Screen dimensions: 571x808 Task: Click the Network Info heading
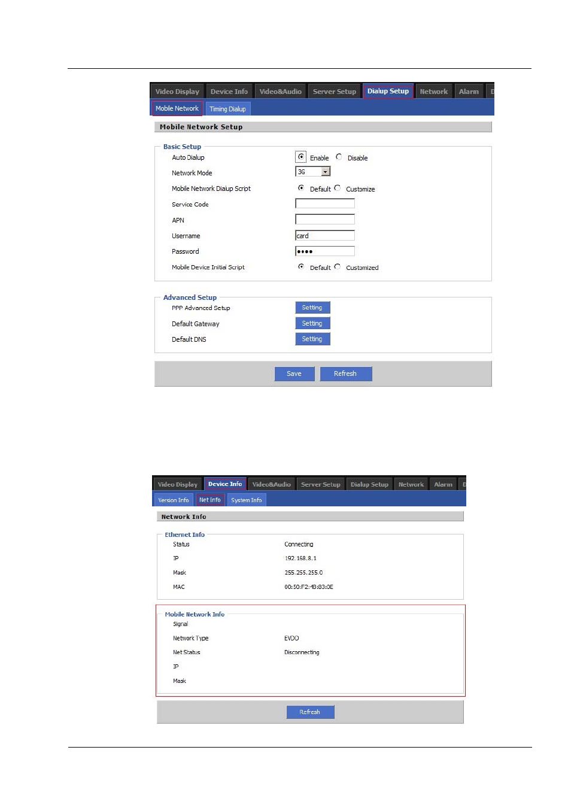click(x=184, y=517)
